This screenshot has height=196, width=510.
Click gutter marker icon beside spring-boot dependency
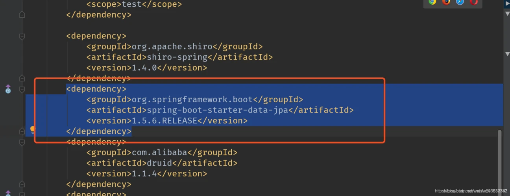click(8, 90)
